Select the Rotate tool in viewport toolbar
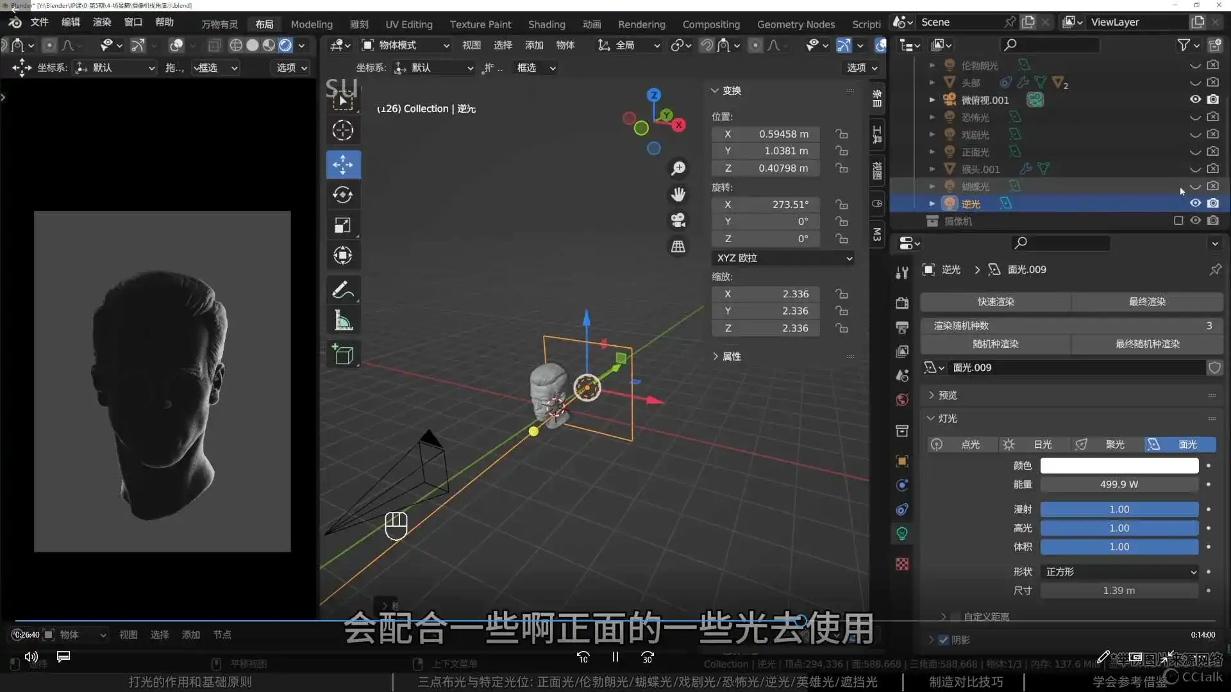This screenshot has width=1231, height=692. pos(344,195)
